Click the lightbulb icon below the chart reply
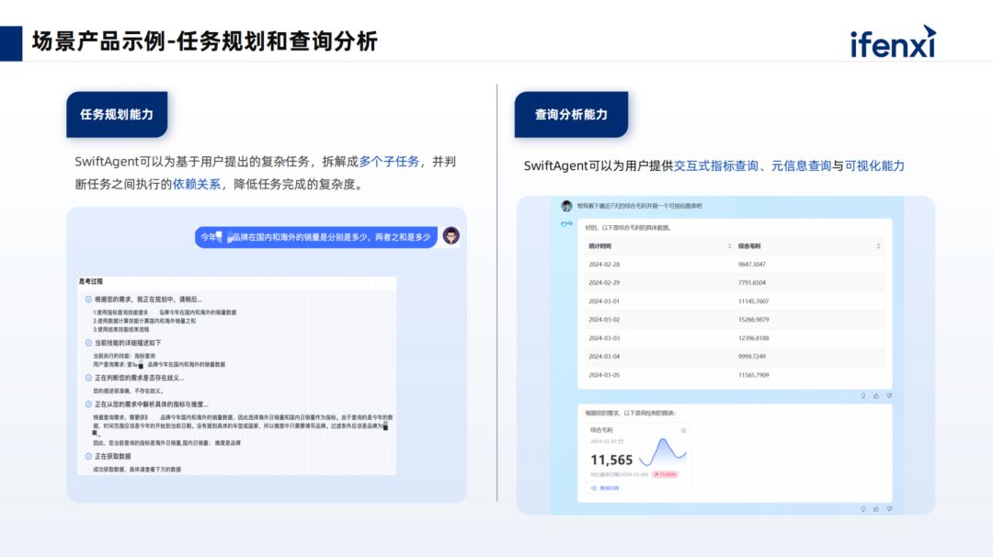 (863, 509)
